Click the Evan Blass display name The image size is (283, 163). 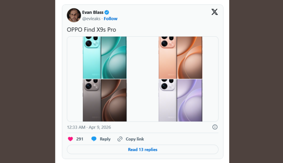tap(93, 12)
